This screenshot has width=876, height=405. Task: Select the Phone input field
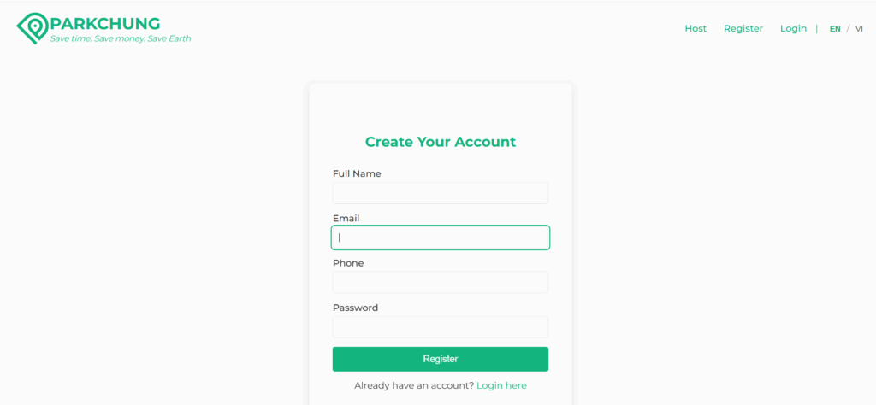tap(440, 283)
